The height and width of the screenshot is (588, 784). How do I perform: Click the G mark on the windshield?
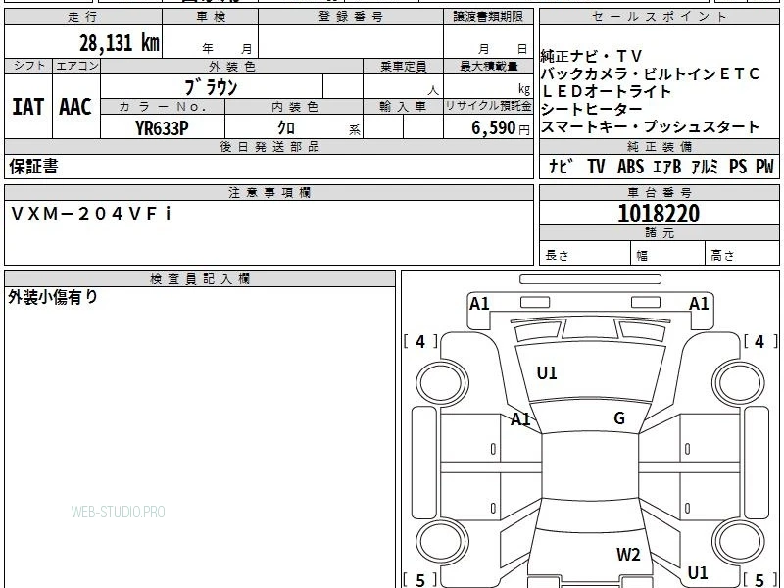(x=619, y=418)
